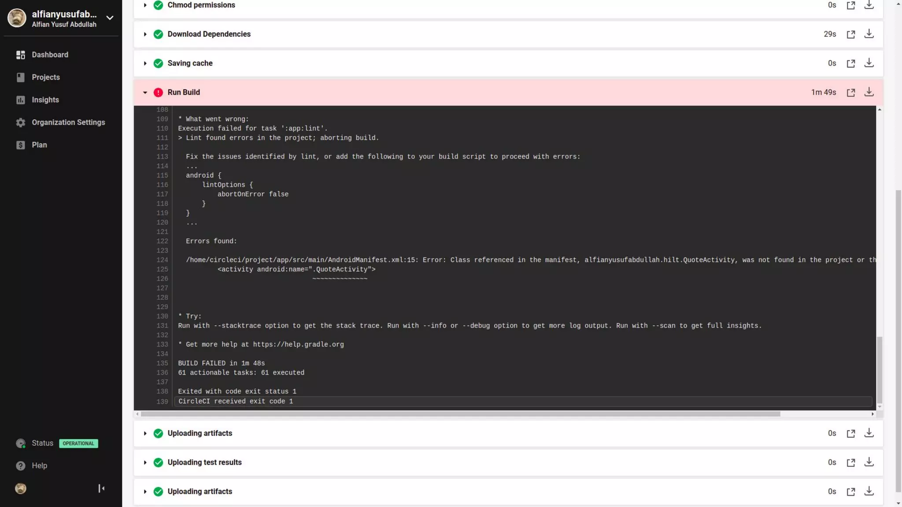Open the Plan page in the sidebar
Image resolution: width=902 pixels, height=507 pixels.
click(x=39, y=145)
